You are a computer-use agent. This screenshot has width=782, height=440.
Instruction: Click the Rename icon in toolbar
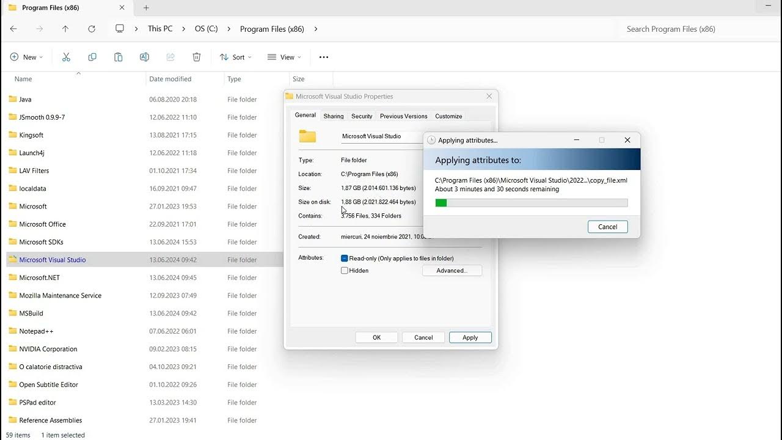(144, 57)
